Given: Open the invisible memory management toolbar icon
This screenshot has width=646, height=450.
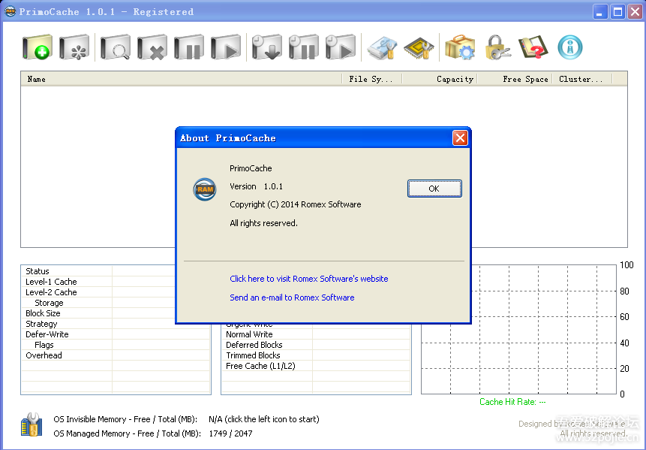Looking at the screenshot, I should pyautogui.click(x=382, y=48).
